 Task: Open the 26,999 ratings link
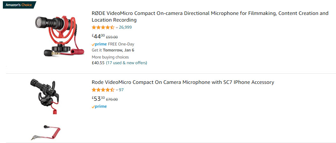[x=125, y=27]
